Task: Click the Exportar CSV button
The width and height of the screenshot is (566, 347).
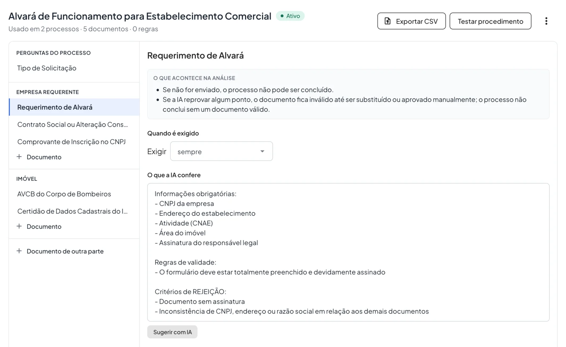Action: pyautogui.click(x=411, y=21)
